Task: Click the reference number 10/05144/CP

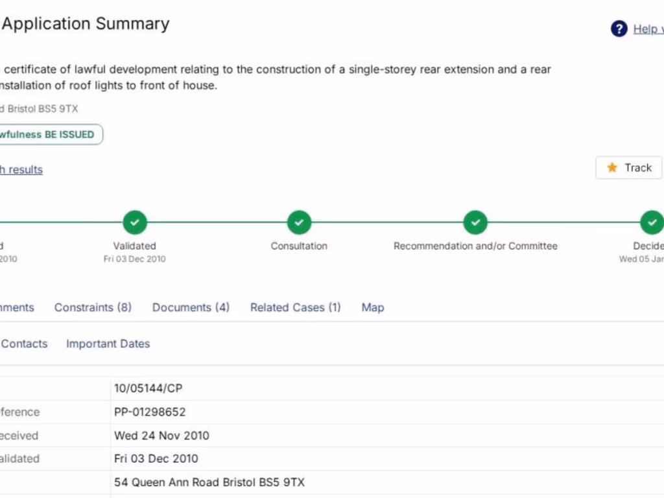Action: (148, 388)
